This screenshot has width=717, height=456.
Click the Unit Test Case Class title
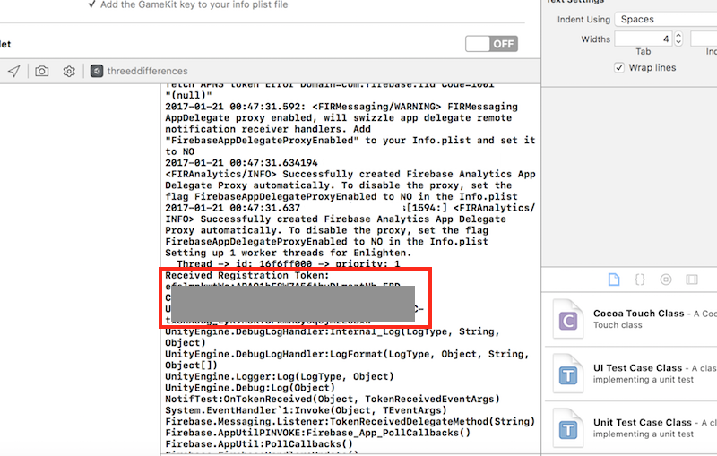(643, 422)
